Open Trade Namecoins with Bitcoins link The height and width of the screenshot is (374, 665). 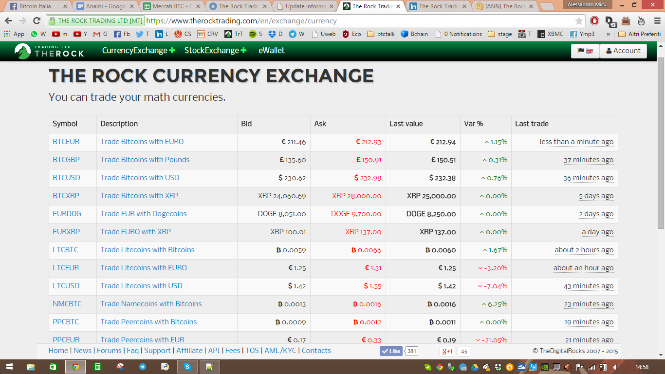point(151,304)
